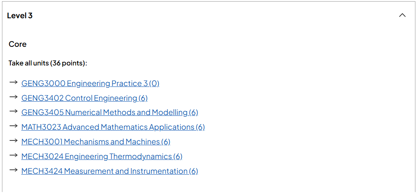This screenshot has height=194, width=417.
Task: Click the Core subheading
Action: point(17,44)
